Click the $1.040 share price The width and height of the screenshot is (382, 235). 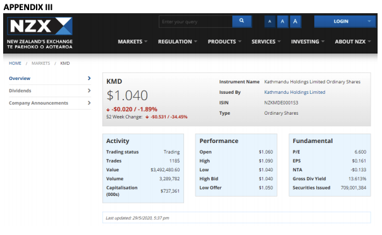(127, 95)
